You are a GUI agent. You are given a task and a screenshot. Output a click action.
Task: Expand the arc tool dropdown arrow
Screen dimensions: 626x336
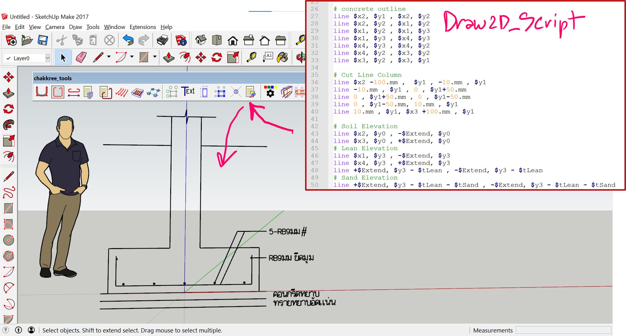point(132,57)
